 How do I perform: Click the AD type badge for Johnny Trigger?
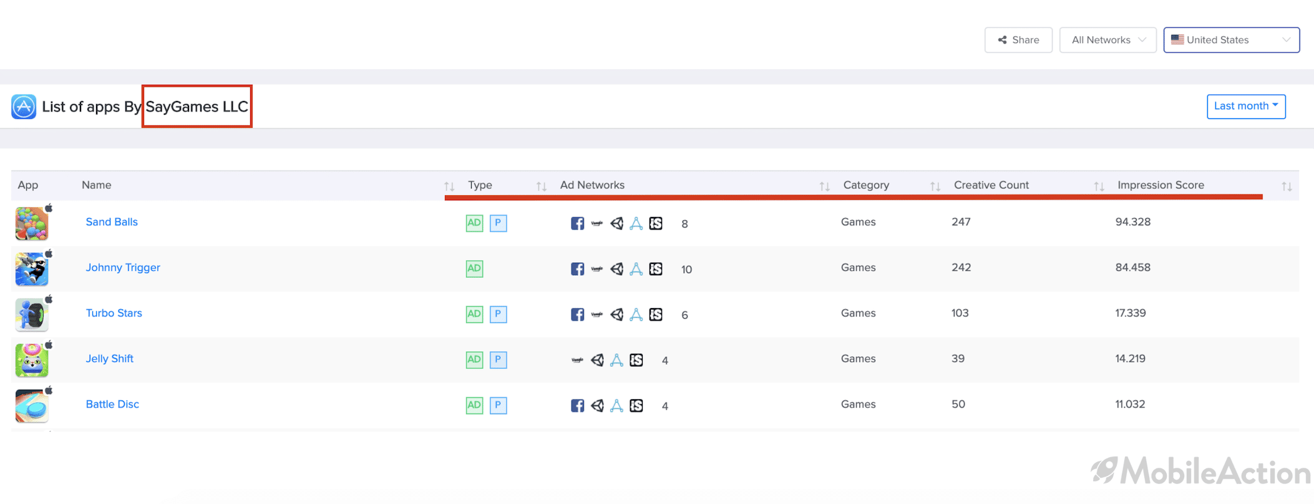coord(474,268)
